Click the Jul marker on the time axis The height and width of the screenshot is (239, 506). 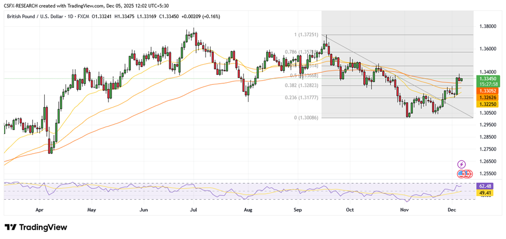click(x=194, y=211)
